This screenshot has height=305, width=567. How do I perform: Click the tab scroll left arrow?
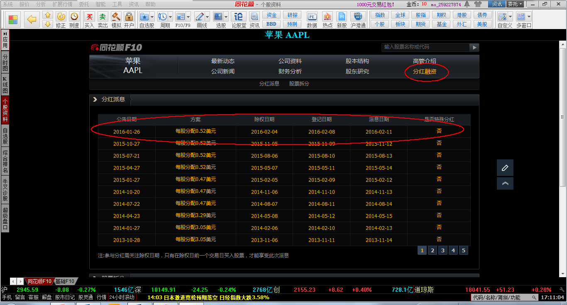point(13,281)
